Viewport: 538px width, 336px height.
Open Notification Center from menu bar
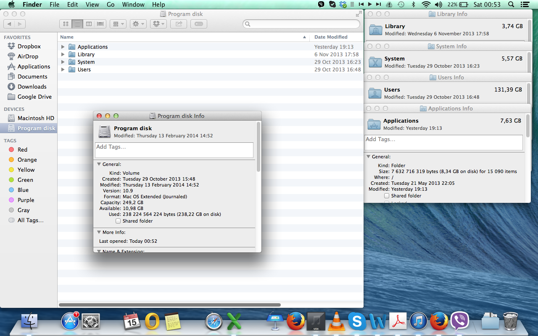pyautogui.click(x=525, y=5)
